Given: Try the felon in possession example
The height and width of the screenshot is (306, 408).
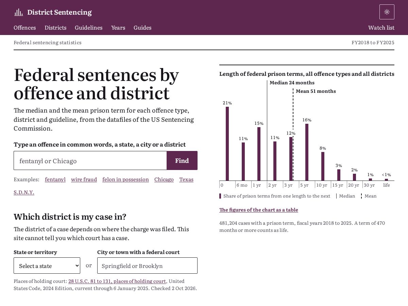Looking at the screenshot, I should coord(125,179).
